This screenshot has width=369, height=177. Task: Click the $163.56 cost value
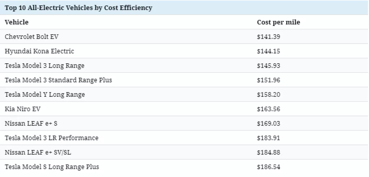point(268,109)
